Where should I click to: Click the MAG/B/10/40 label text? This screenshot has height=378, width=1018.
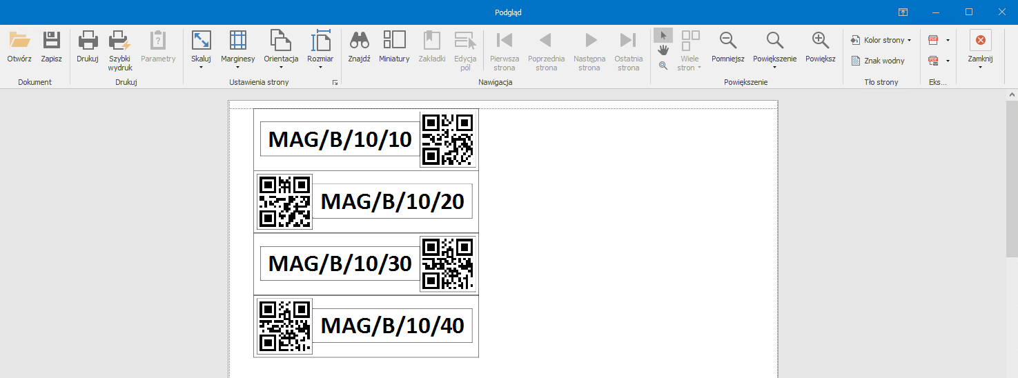point(392,326)
